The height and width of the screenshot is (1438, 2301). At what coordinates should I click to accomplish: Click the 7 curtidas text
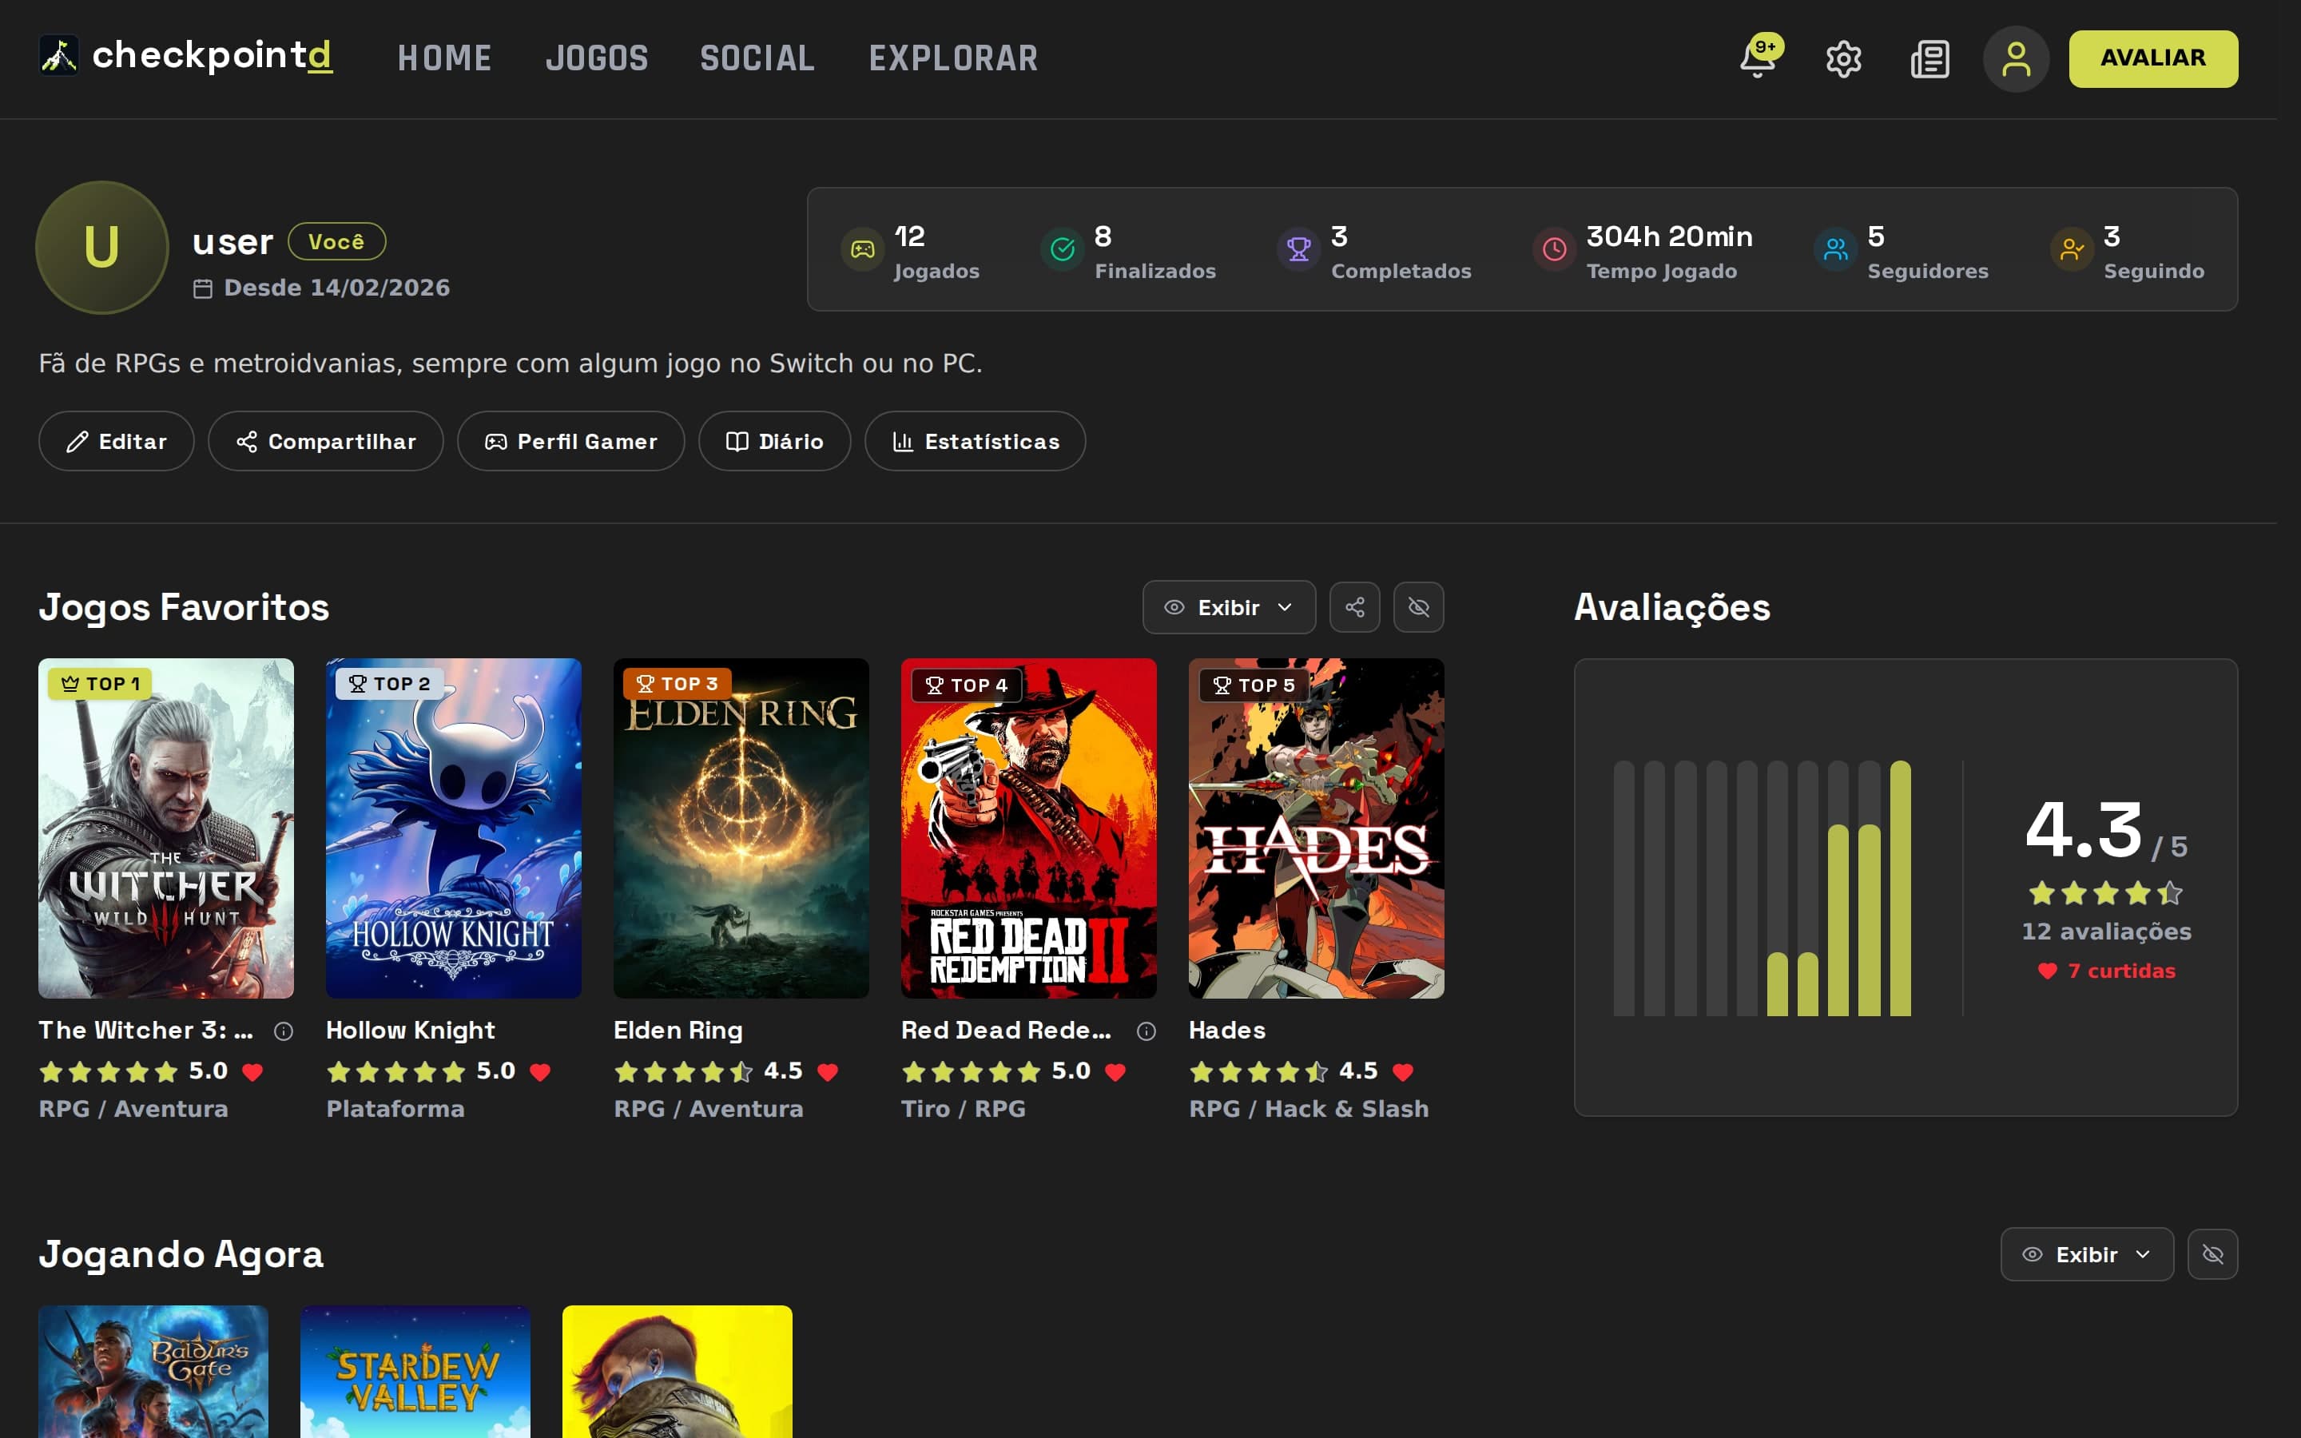click(2121, 971)
